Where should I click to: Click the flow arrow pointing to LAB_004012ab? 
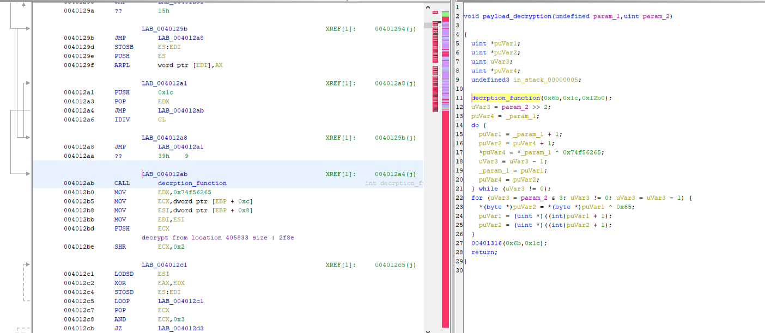click(26, 174)
